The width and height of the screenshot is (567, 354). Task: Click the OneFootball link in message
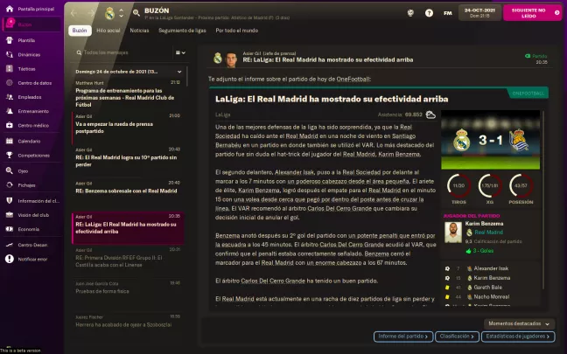(353, 80)
